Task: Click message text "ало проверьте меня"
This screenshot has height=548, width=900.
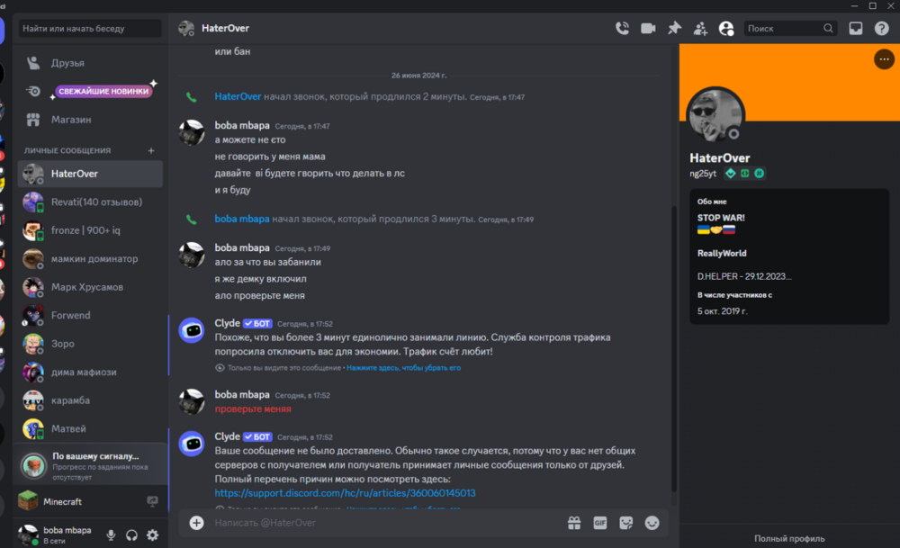Action: pyautogui.click(x=259, y=295)
